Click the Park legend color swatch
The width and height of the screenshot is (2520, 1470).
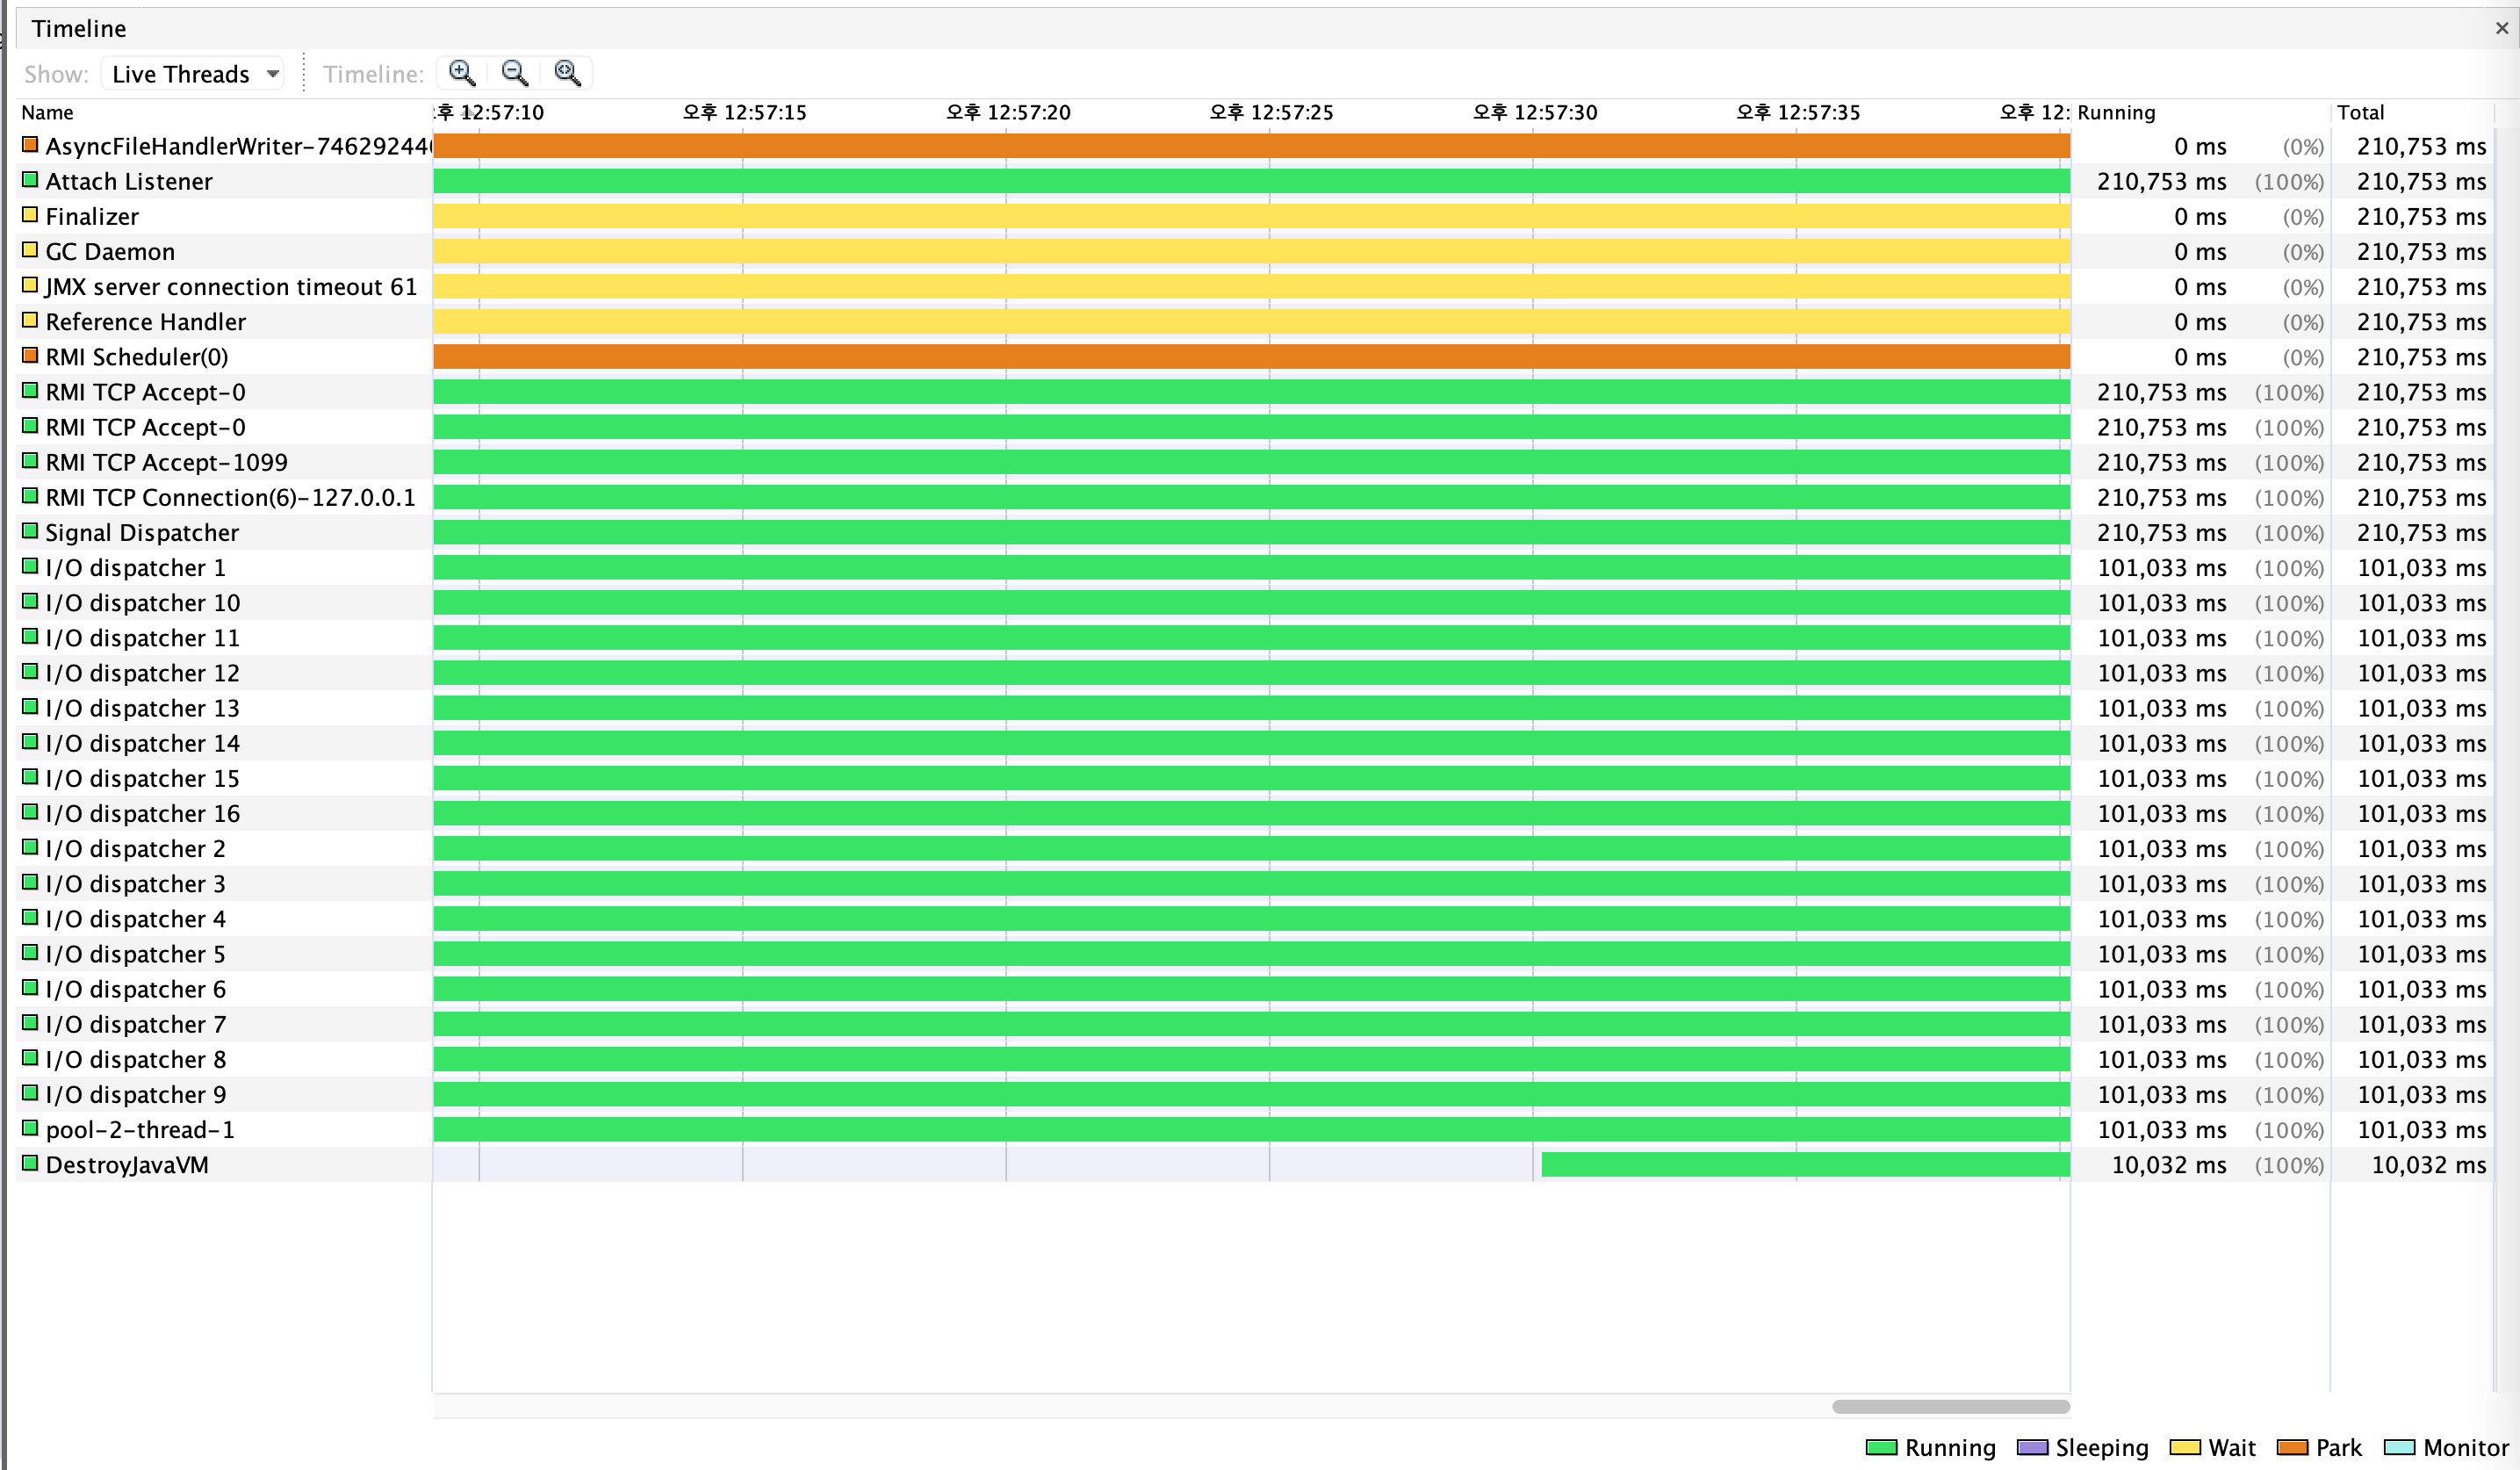click(2292, 1447)
